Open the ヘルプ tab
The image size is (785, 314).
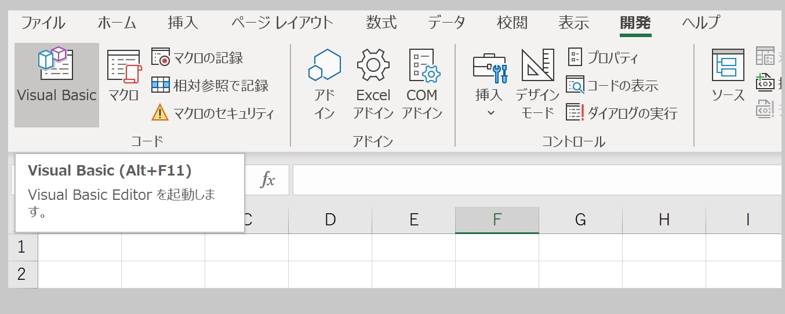click(x=701, y=23)
